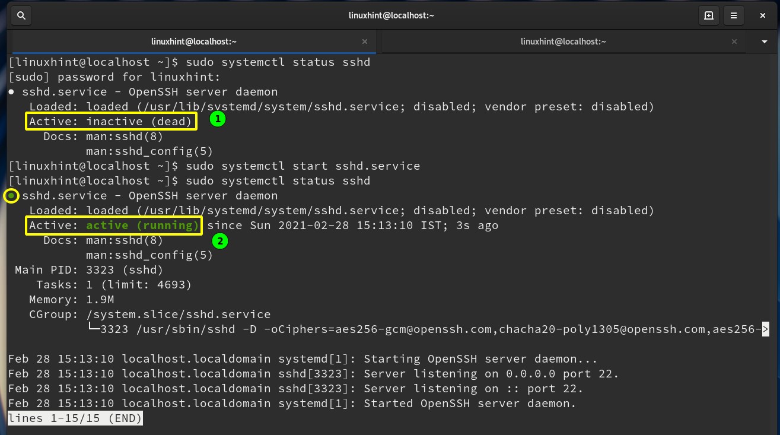
Task: Click the green circle numbered 2
Action: coord(220,241)
